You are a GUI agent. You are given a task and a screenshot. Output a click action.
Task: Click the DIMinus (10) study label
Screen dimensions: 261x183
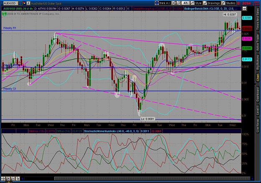(36, 131)
